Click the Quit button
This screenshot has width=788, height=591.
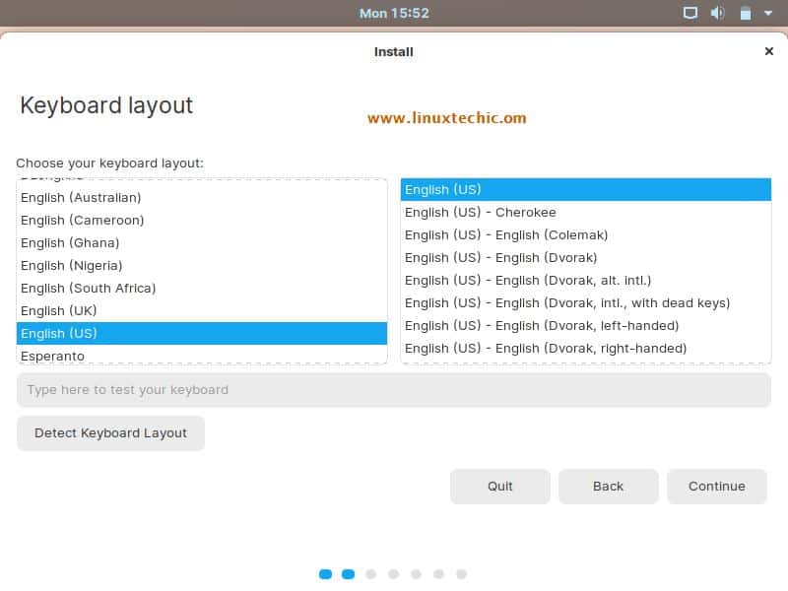point(500,486)
